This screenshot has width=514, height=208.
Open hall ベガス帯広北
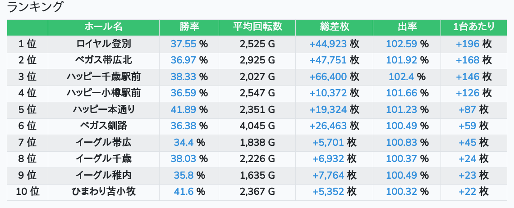click(104, 60)
